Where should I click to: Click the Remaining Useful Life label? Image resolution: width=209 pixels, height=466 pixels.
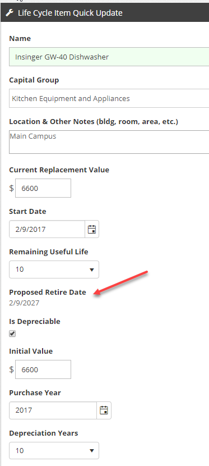(x=49, y=252)
